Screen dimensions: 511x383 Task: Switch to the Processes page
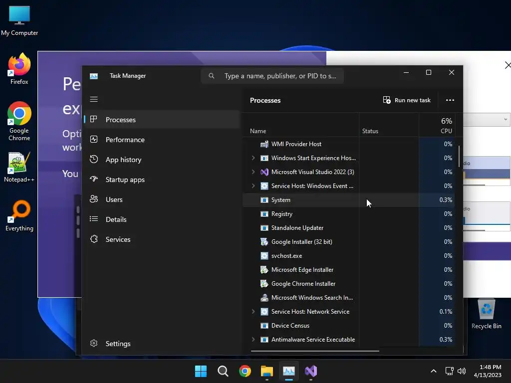(162, 120)
